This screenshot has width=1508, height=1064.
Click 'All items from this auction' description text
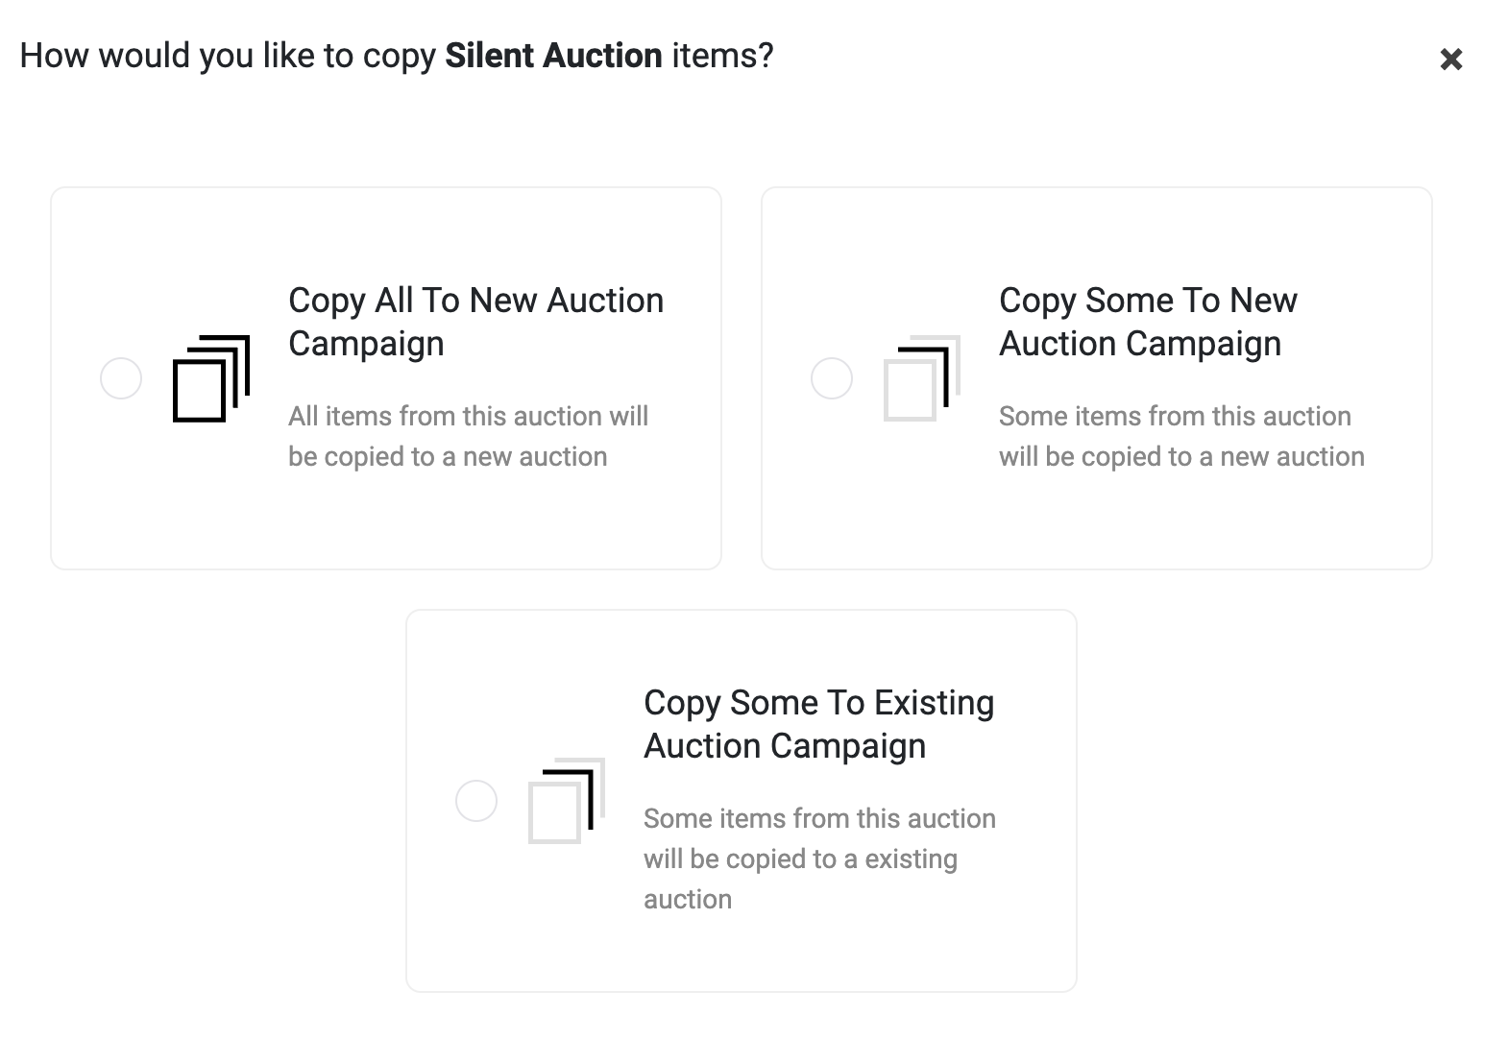coord(468,417)
